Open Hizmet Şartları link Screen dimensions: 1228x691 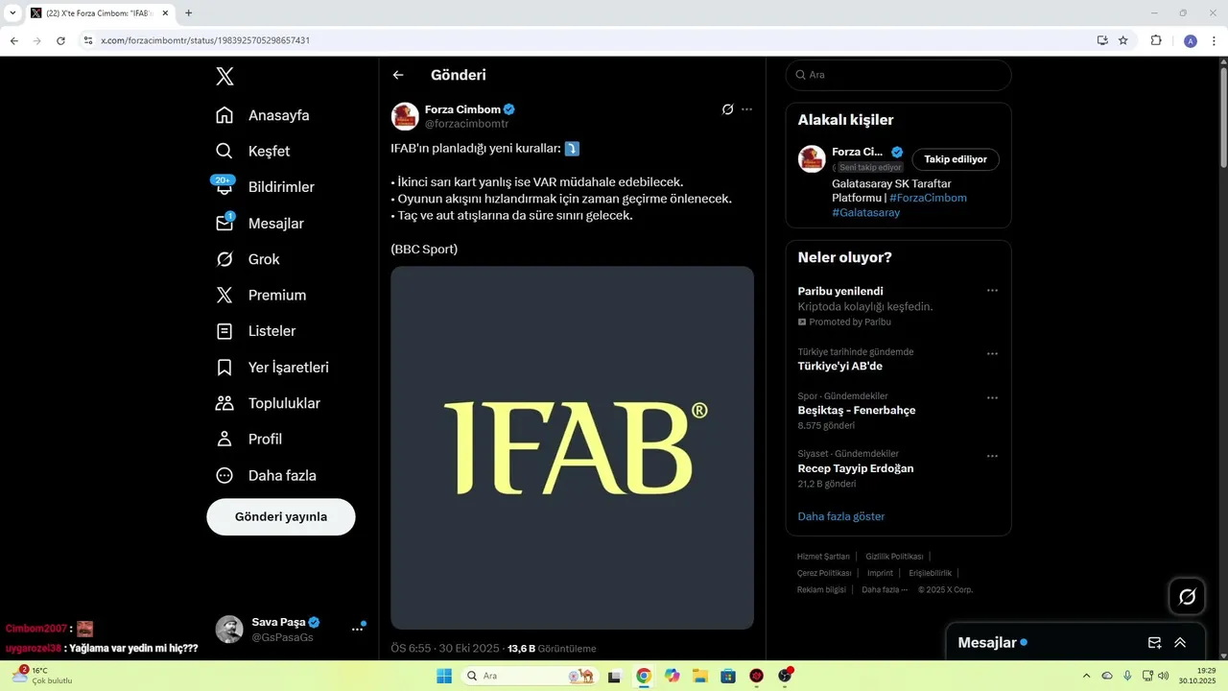click(823, 557)
